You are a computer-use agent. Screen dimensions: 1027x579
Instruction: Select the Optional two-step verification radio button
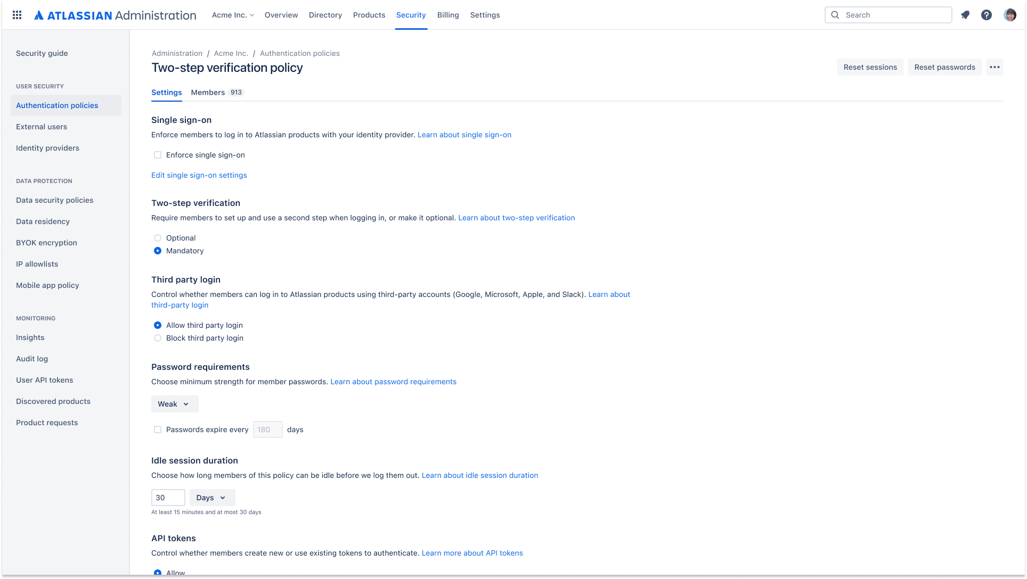point(157,237)
